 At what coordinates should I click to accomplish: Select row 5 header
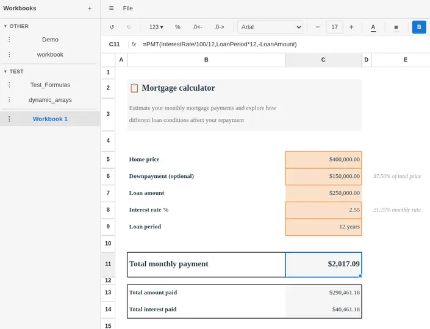pos(108,159)
